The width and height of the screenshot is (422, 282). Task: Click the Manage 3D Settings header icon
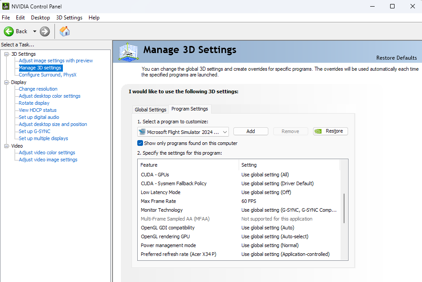click(x=129, y=52)
